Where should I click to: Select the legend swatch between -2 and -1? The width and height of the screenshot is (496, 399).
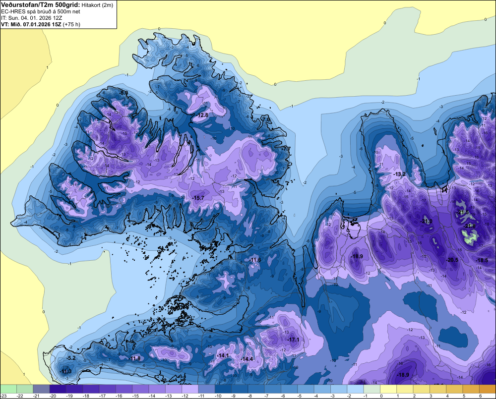point(355,389)
